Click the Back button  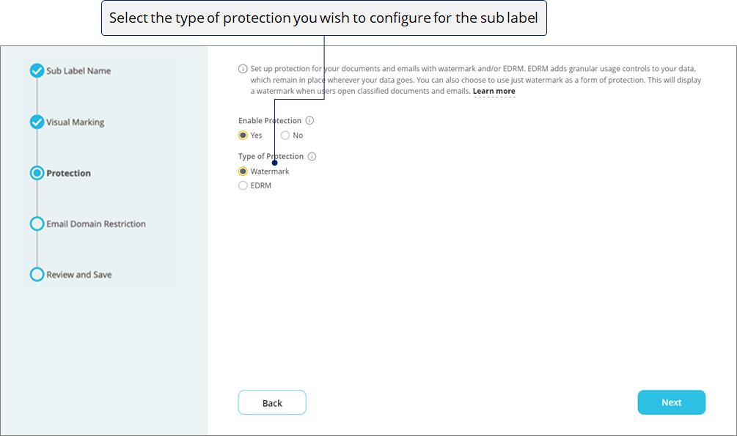272,402
